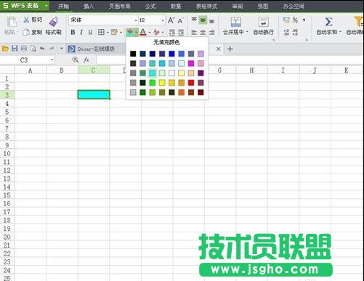Toggle Underline formatting
This screenshot has height=281, width=364.
click(x=90, y=32)
